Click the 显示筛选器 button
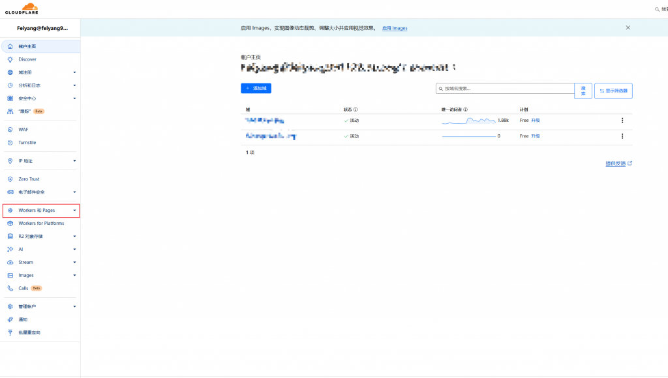Screen dimensions: 668x378 [x=613, y=91]
